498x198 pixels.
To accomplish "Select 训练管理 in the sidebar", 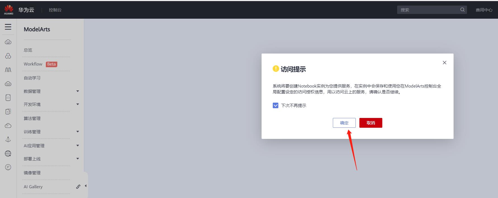I will [x=32, y=132].
